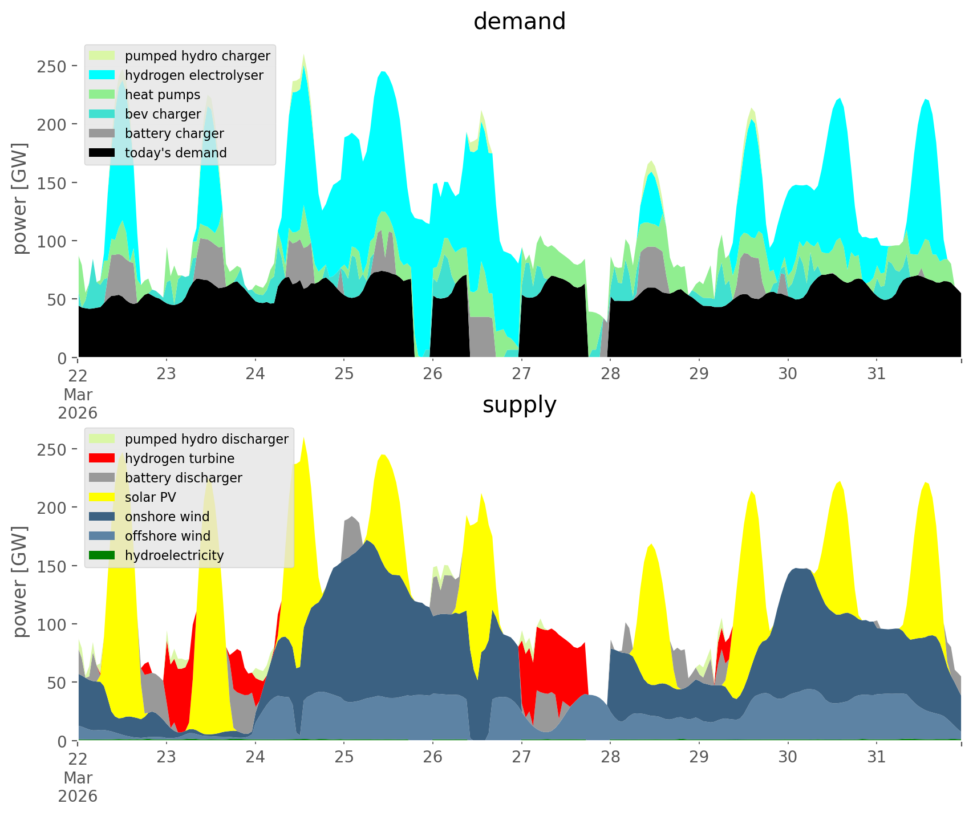The width and height of the screenshot is (973, 816).
Task: Click the date 30 tick on supply chart
Action: (788, 757)
